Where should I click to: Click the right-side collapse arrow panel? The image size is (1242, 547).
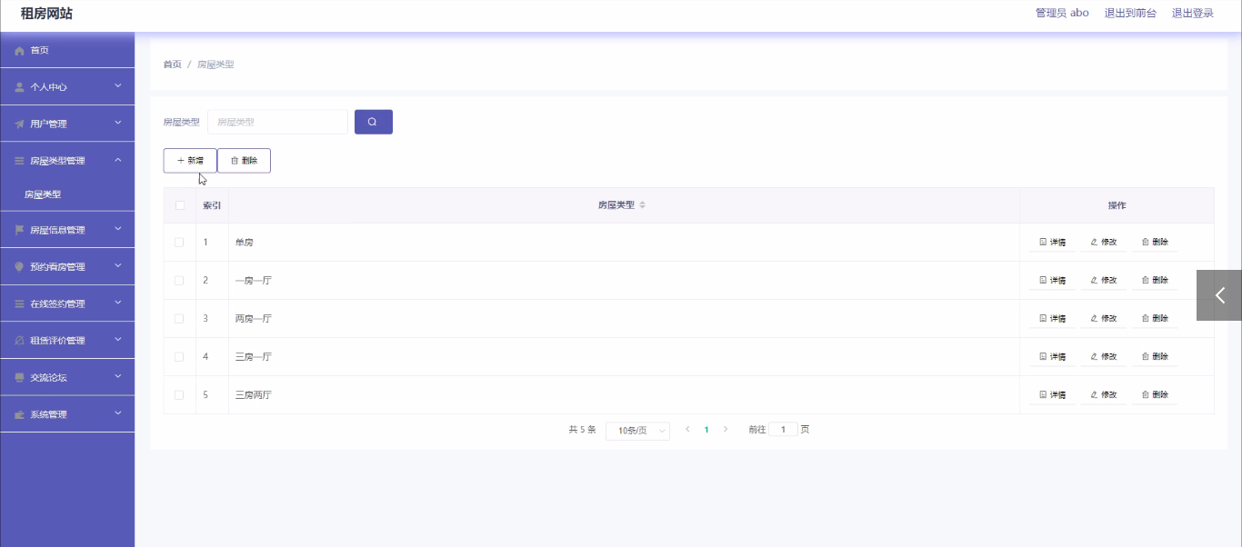1219,295
